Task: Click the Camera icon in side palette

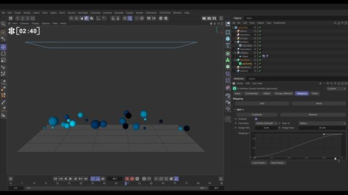Action: point(228,102)
